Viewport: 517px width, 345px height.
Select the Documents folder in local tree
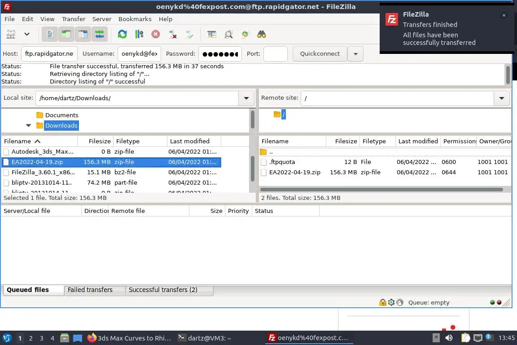click(x=61, y=115)
